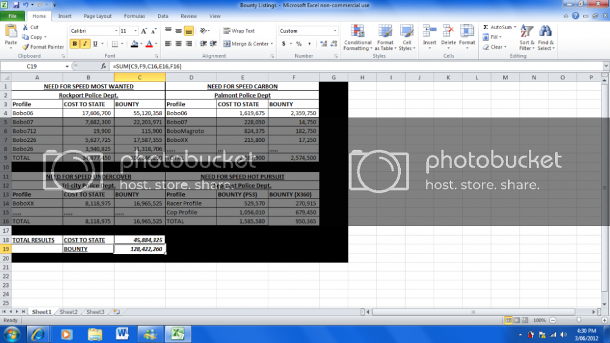Select the Sheet3 worksheet tab

pyautogui.click(x=95, y=312)
